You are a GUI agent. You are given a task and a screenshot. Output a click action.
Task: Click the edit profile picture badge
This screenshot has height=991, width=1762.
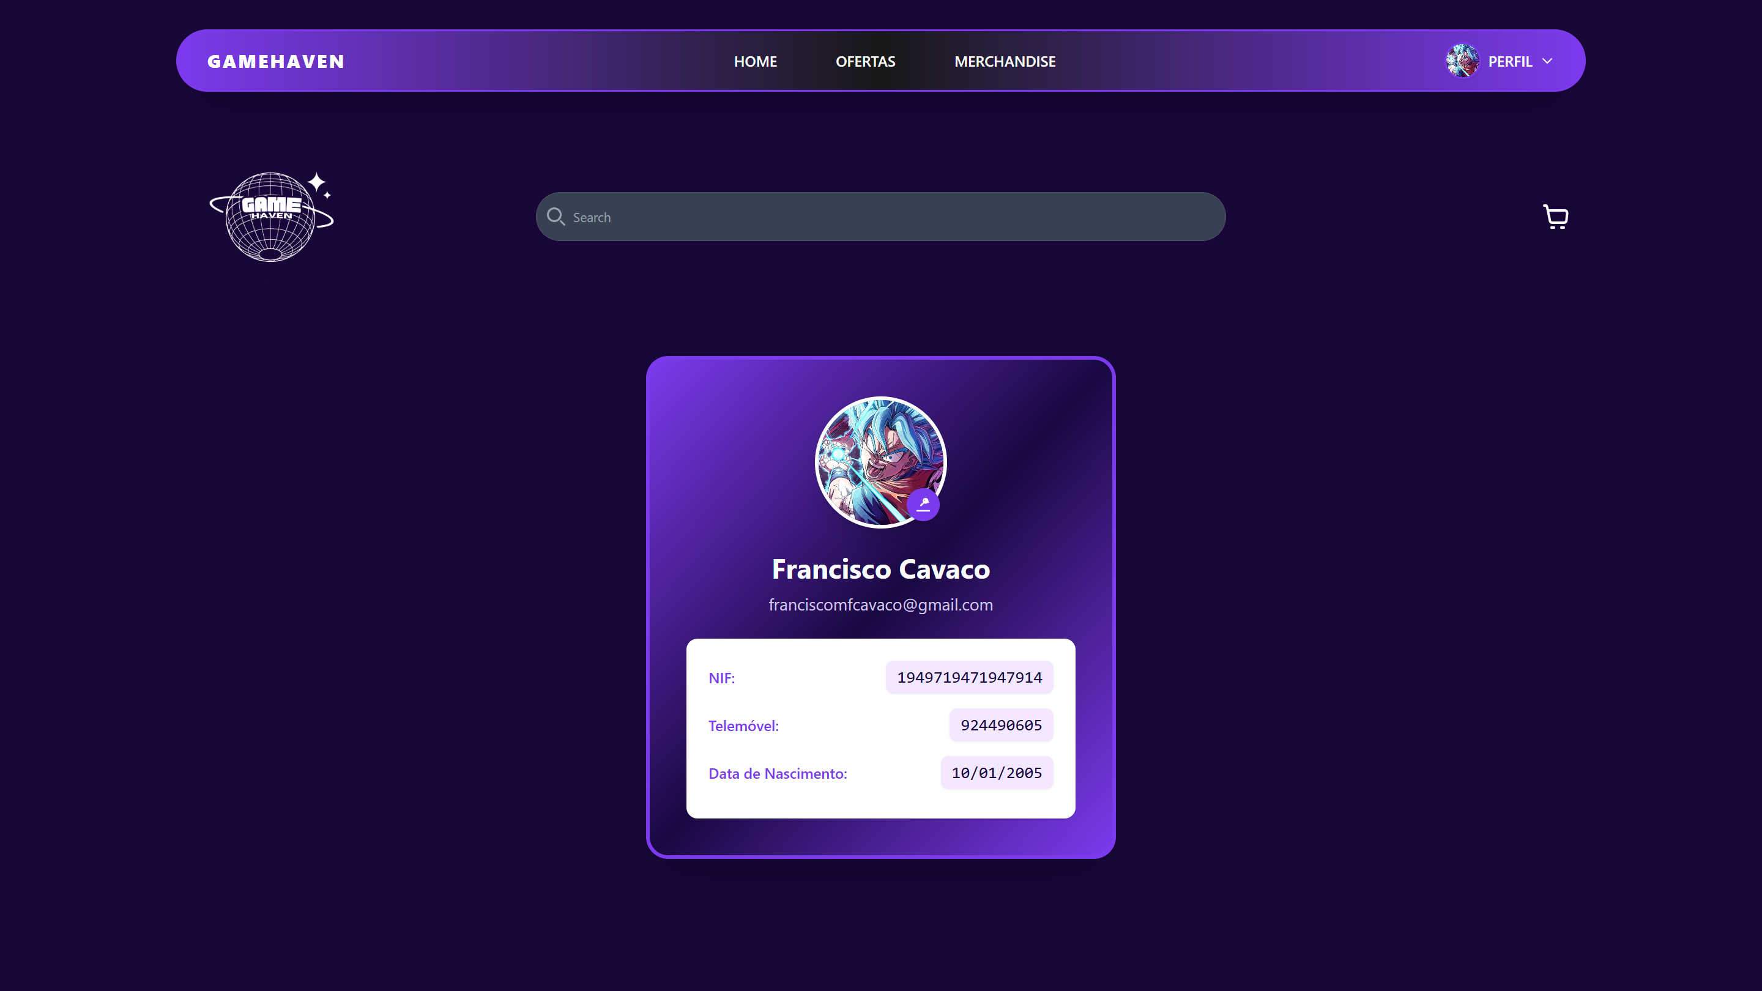(923, 505)
